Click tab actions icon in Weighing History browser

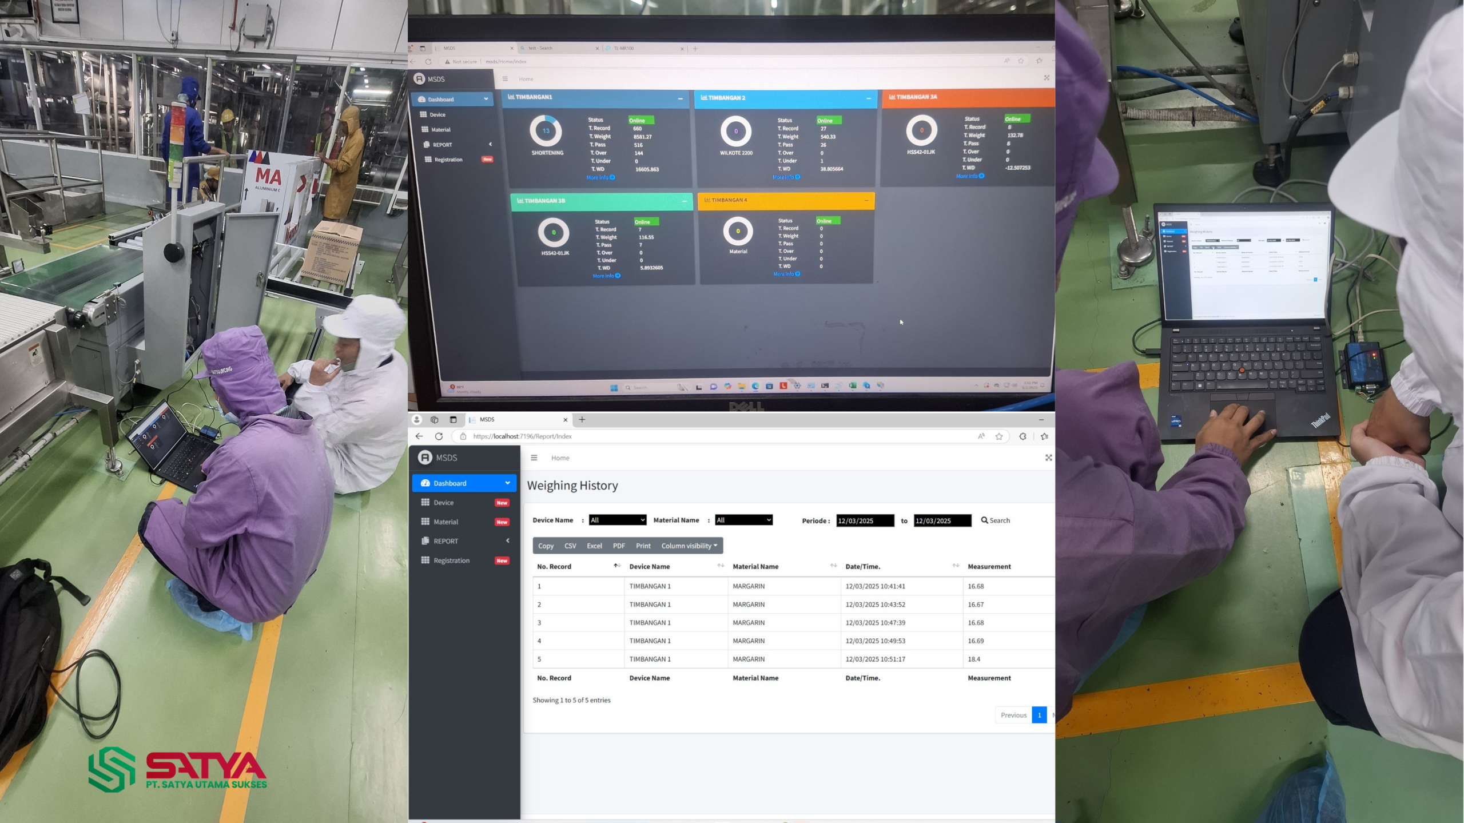pyautogui.click(x=453, y=419)
